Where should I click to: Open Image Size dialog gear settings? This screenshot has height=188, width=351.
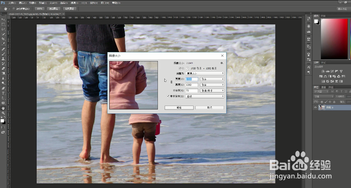[222, 63]
